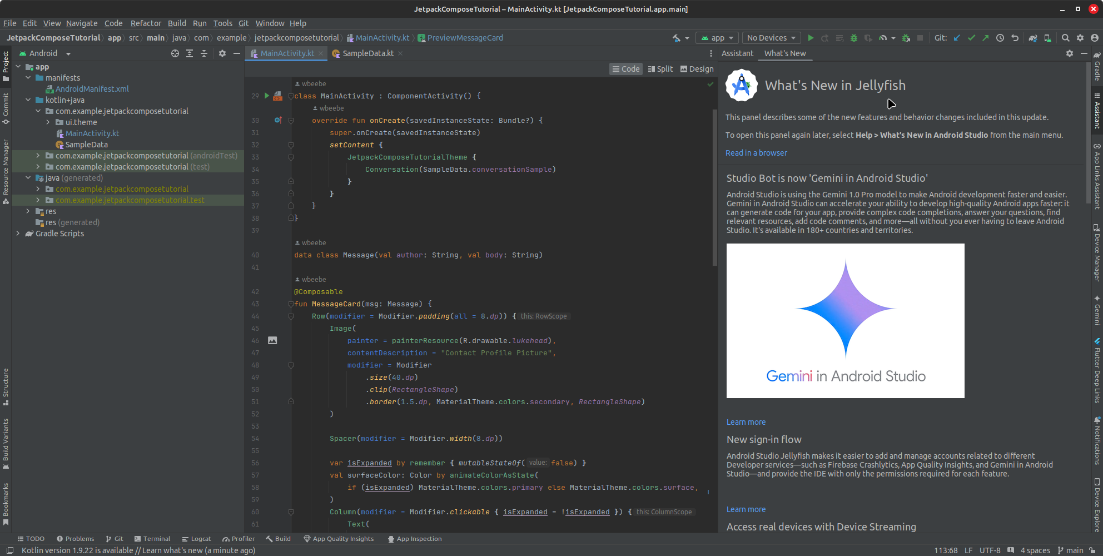Switch editor to Code view
This screenshot has height=556, width=1103.
pyautogui.click(x=626, y=69)
